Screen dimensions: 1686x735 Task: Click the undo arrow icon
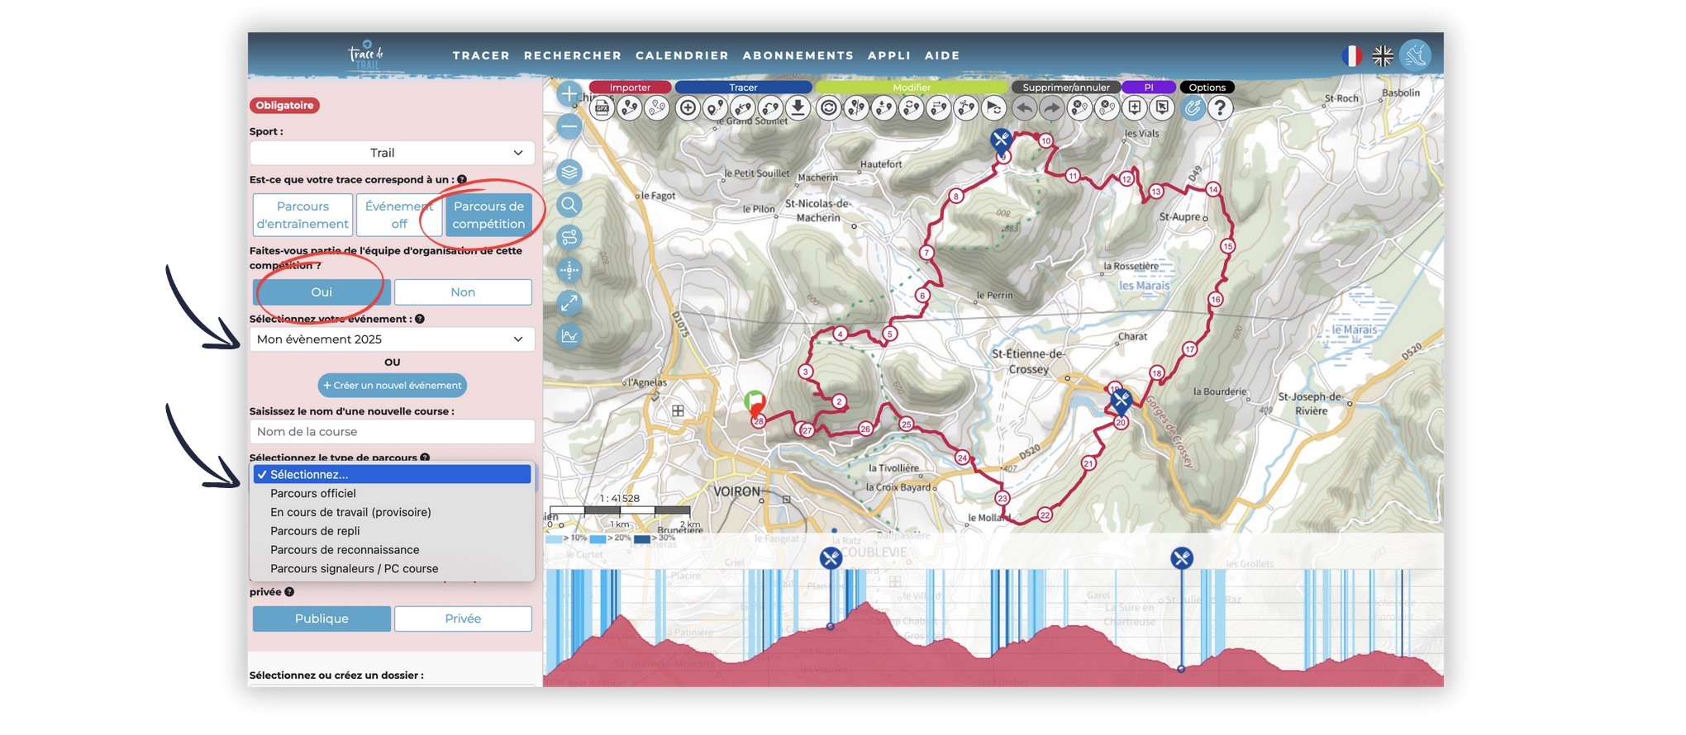coord(1024,108)
